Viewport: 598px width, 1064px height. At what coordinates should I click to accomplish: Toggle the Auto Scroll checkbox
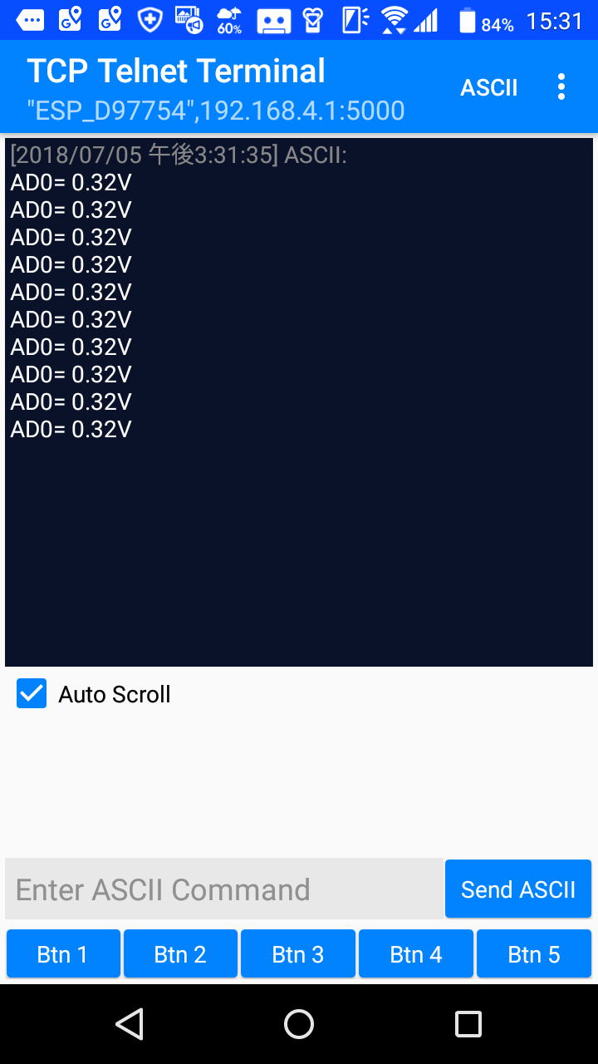[x=32, y=693]
